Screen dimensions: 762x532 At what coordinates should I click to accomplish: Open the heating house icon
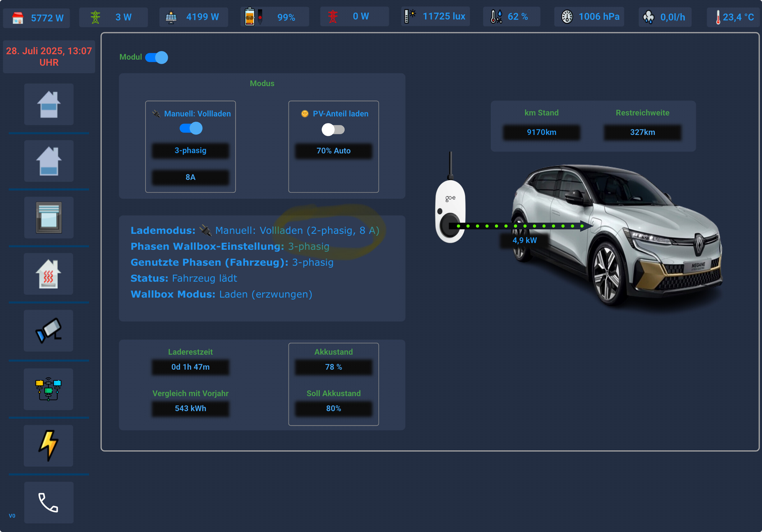[x=49, y=274]
